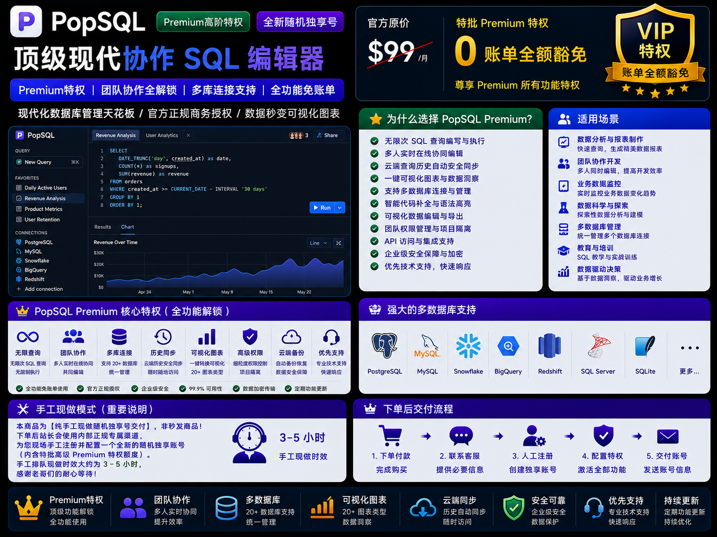Open the Results tab
The image size is (717, 537).
click(x=102, y=227)
